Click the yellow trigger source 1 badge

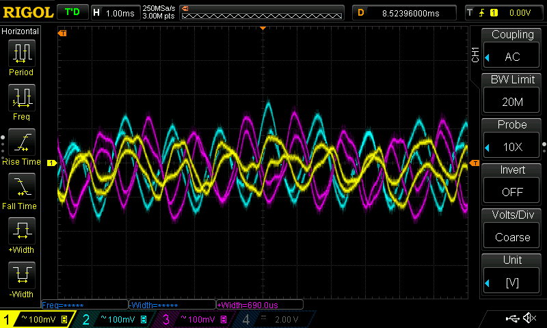[494, 13]
